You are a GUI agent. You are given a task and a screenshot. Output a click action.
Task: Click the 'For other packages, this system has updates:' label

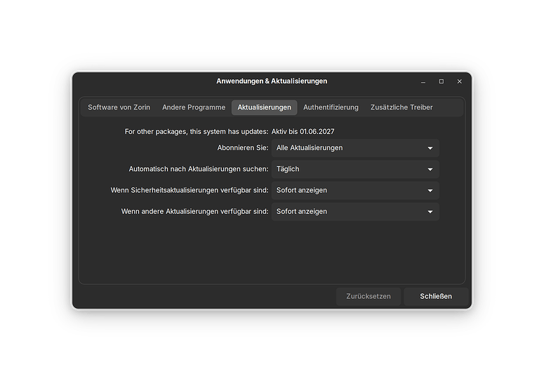click(197, 132)
